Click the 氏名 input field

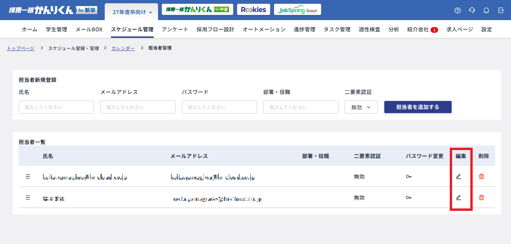[x=57, y=107]
